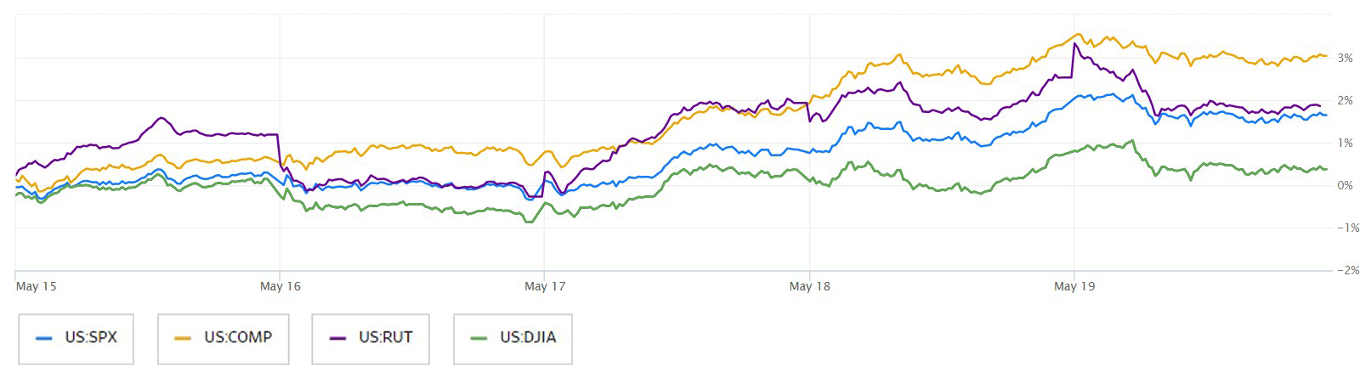The width and height of the screenshot is (1371, 383).
Task: Click the blue dash icon for US:SPX
Action: tap(44, 338)
